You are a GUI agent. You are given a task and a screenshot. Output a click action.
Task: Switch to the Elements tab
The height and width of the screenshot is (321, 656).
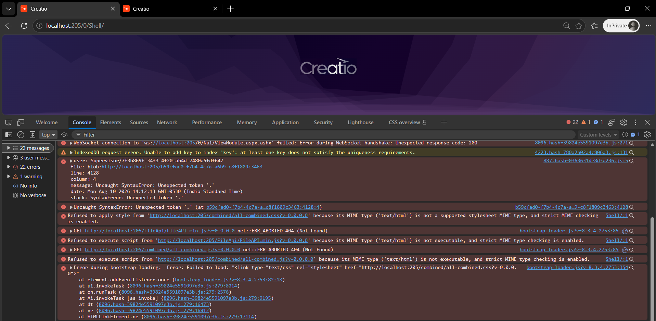111,123
